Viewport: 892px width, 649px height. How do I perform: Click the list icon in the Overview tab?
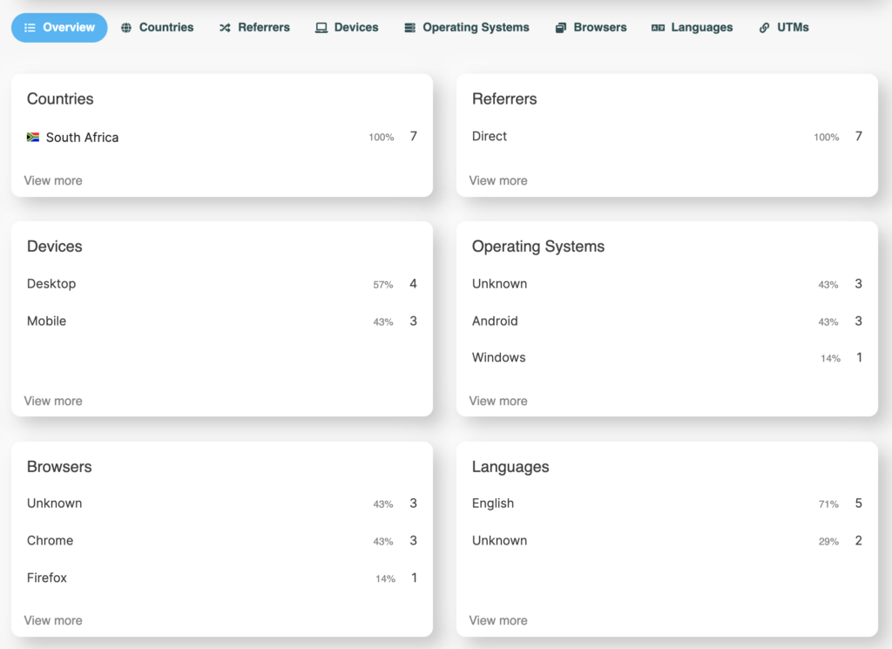(x=30, y=28)
